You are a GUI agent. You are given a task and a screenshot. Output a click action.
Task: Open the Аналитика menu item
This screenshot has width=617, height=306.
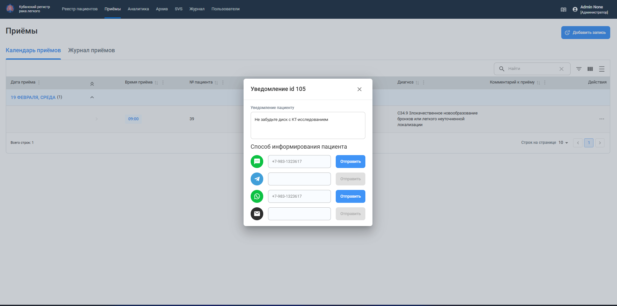point(138,9)
